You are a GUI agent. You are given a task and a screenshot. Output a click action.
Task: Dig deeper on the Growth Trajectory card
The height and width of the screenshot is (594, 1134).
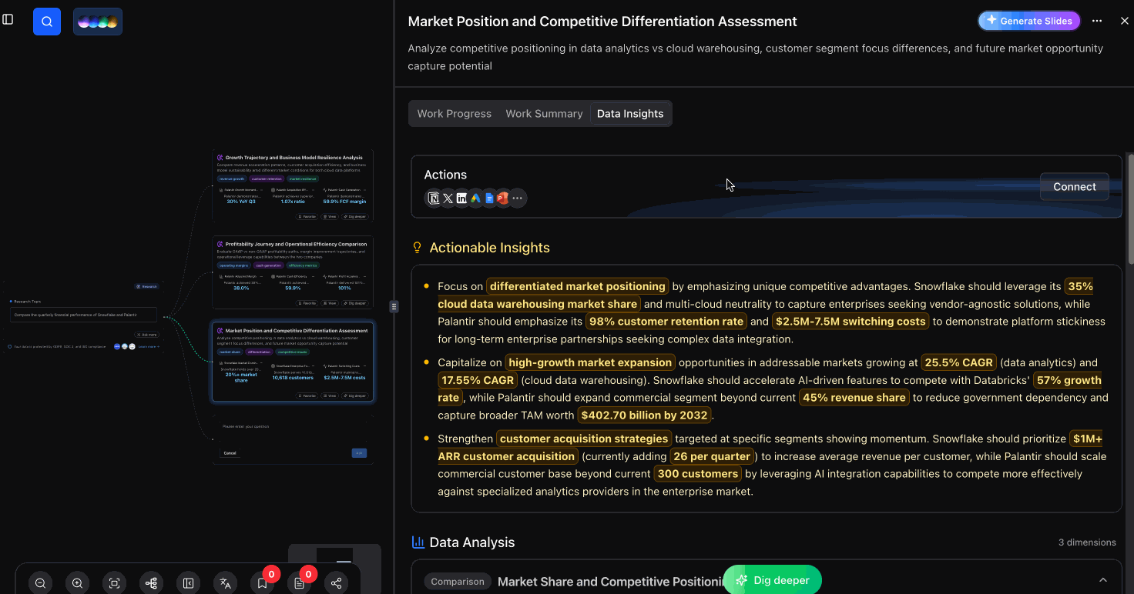pos(355,217)
